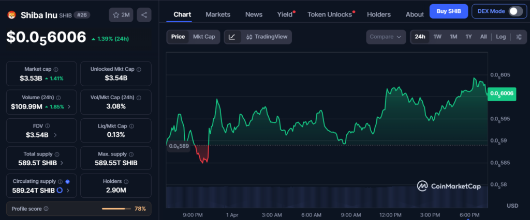The width and height of the screenshot is (530, 220).
Task: Select the line chart style icon
Action: (232, 37)
